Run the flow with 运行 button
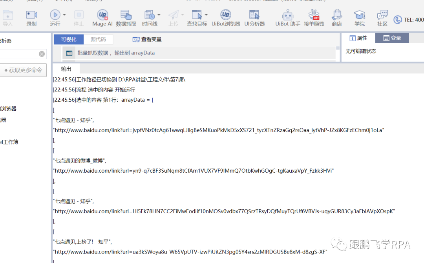Screen dimensions: 424x263 point(55,18)
